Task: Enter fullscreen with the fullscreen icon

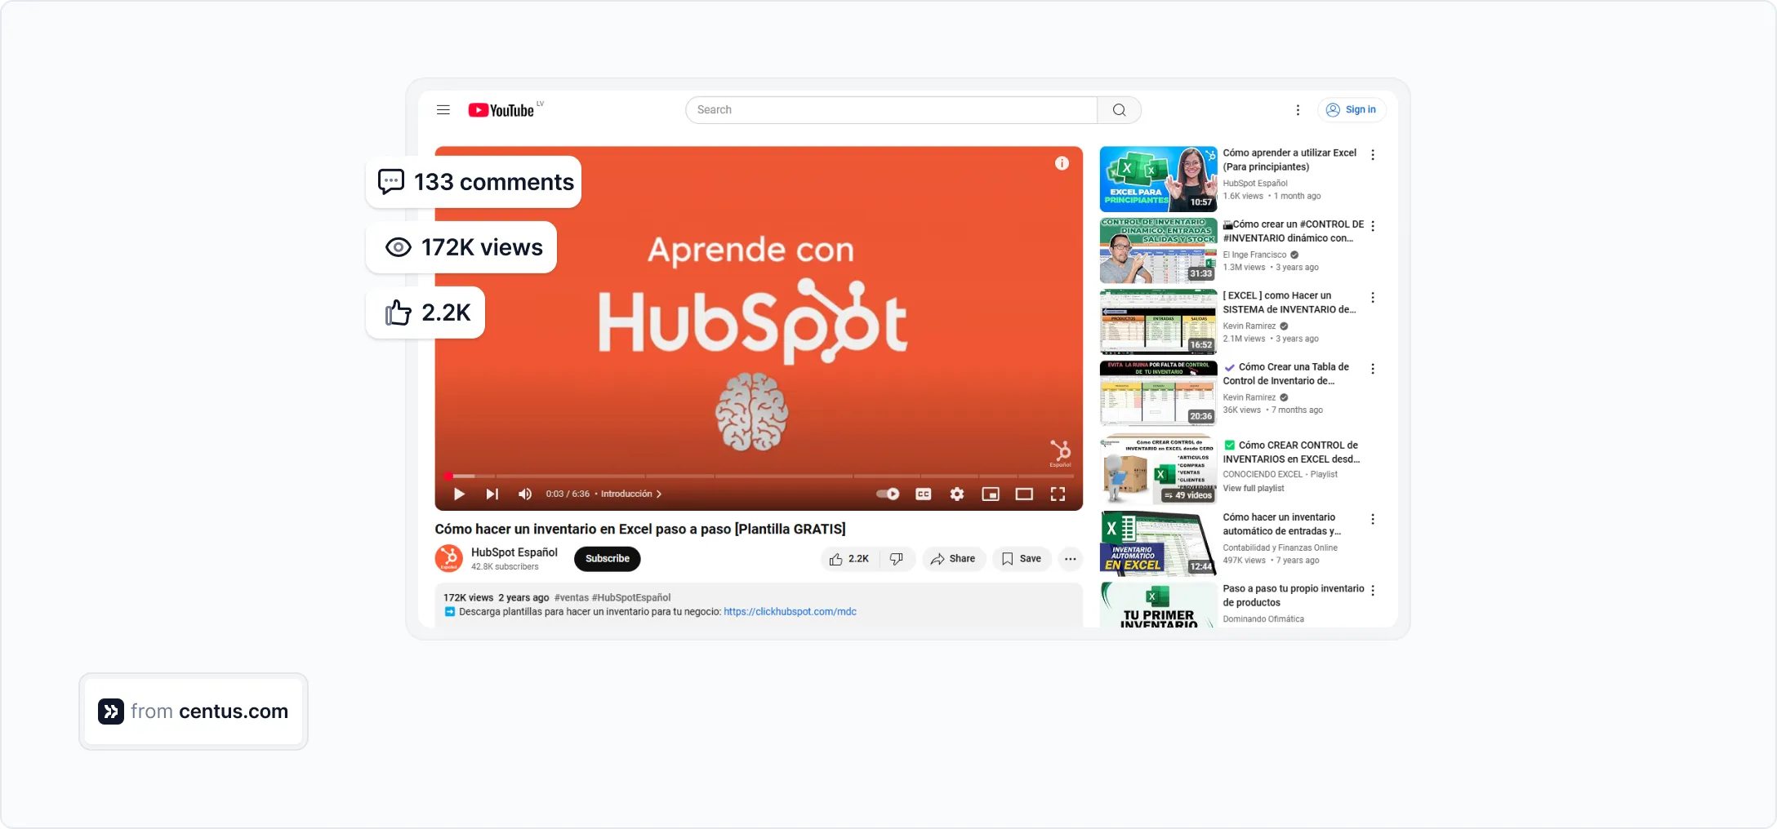Action: (x=1058, y=494)
